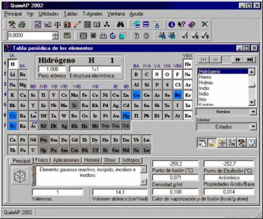
Task: Click the binoculars search icon
Action: point(120,24)
